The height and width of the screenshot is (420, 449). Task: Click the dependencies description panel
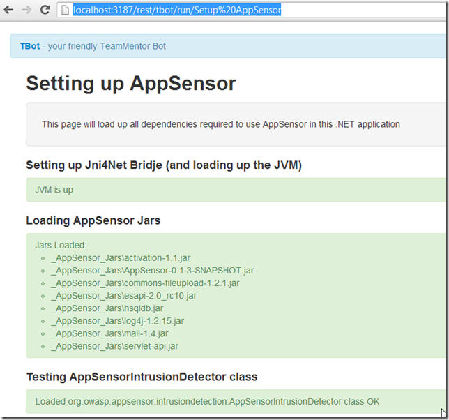[221, 124]
